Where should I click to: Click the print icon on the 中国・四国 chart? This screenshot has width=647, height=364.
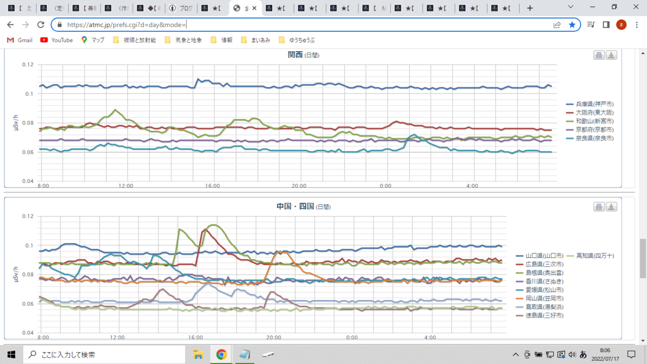[598, 207]
